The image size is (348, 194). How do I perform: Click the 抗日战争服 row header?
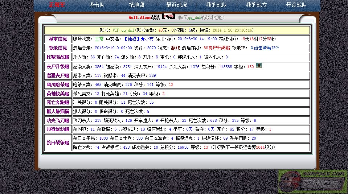pyautogui.click(x=58, y=143)
